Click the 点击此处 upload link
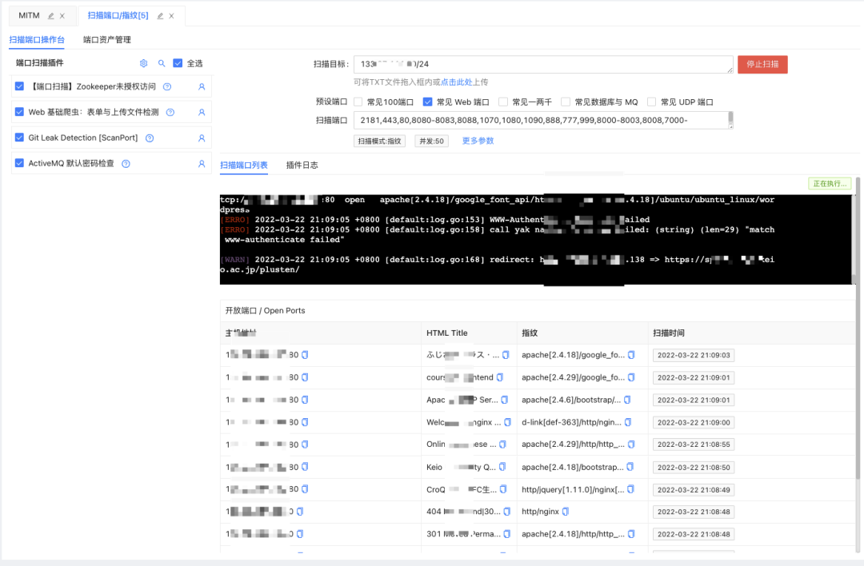 click(456, 82)
